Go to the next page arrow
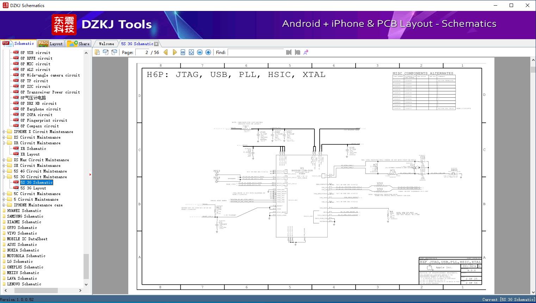536x303 pixels. coord(174,52)
